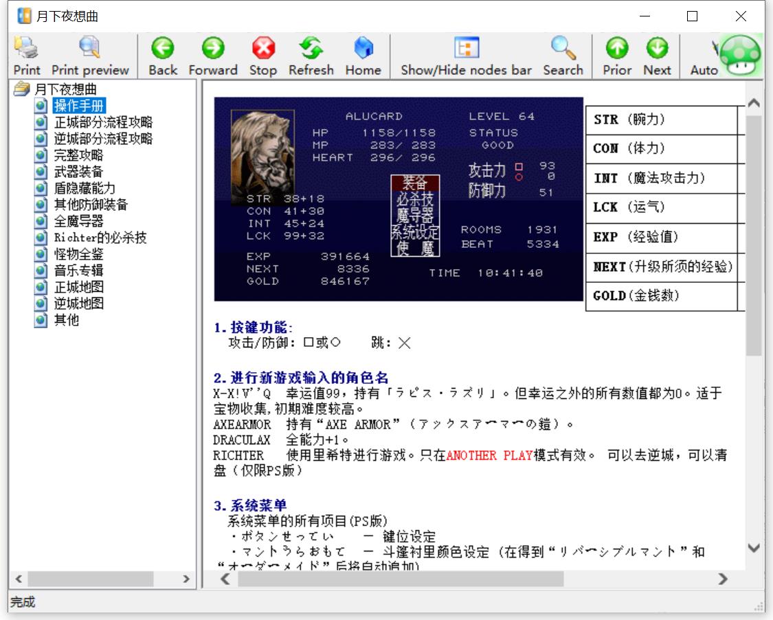The image size is (773, 620).
Task: Open the 武器装备 topic
Action: click(78, 172)
